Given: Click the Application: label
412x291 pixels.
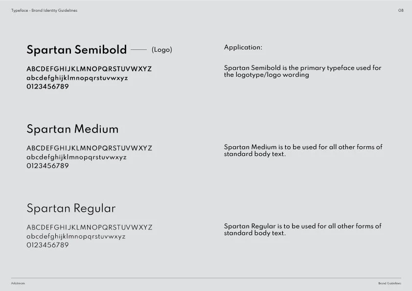Looking at the screenshot, I should point(243,47).
